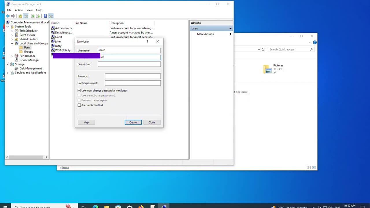Click left arrow of the tree pane scrollbar
Image resolution: width=370 pixels, height=208 pixels.
tap(7, 157)
